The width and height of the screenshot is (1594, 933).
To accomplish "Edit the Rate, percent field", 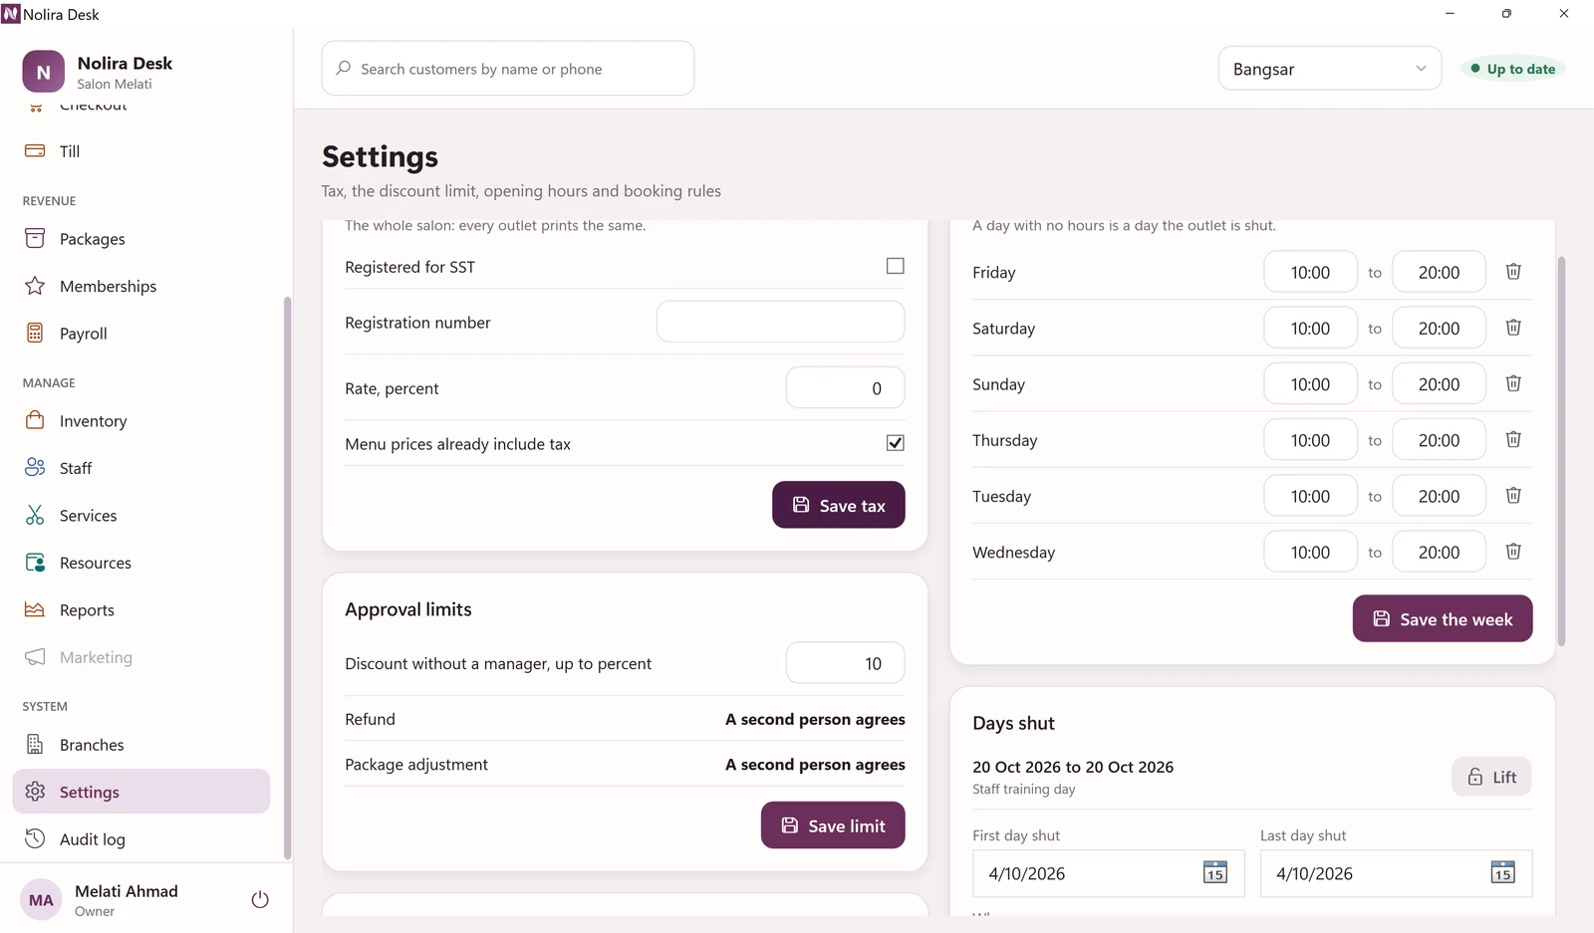I will [845, 388].
